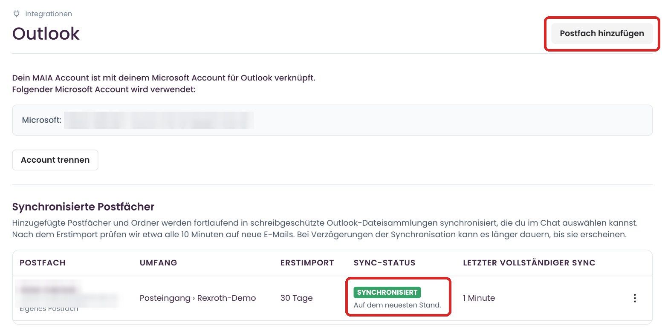This screenshot has width=665, height=334.
Task: Go back to Integrationen breadcrumb
Action: [49, 14]
